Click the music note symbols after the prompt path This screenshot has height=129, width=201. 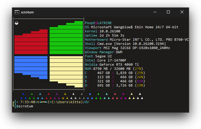click(x=86, y=102)
